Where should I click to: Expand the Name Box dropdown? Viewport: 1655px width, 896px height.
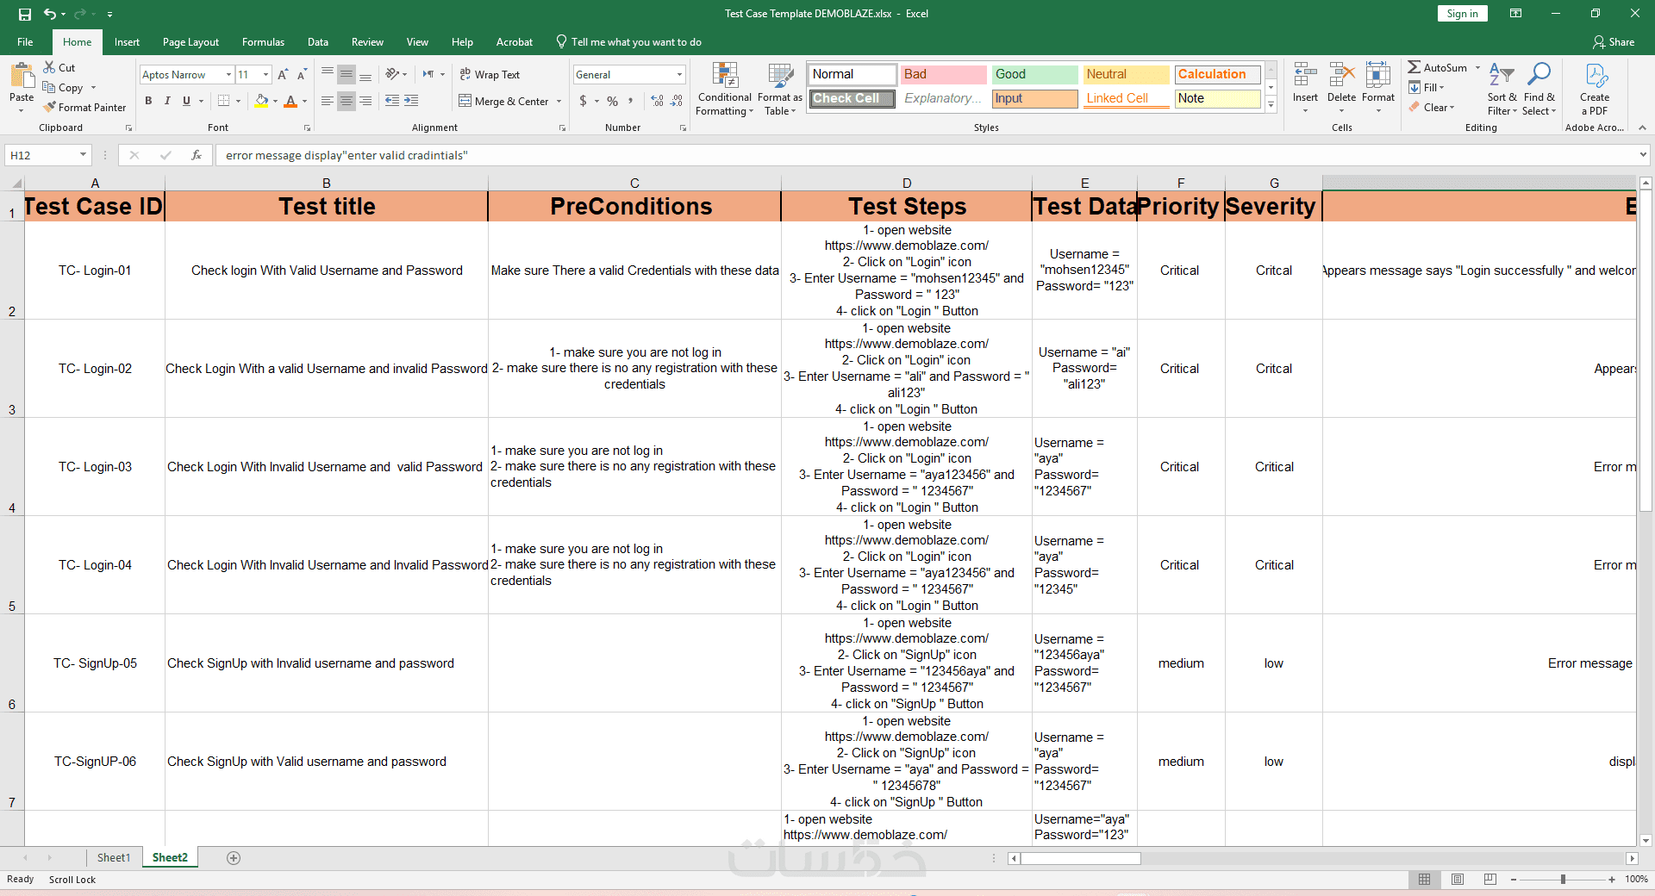click(x=83, y=155)
